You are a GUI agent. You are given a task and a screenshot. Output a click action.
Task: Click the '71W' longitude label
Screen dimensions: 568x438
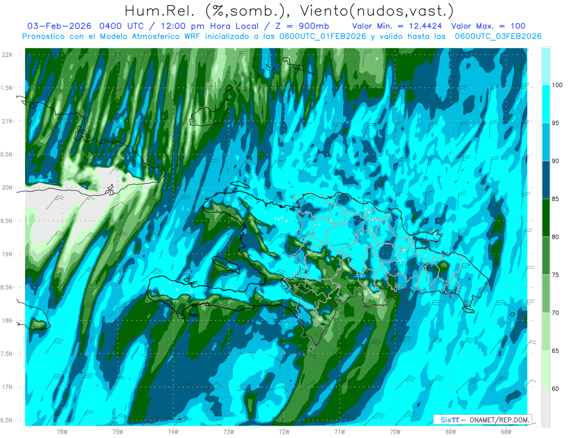tap(339, 431)
